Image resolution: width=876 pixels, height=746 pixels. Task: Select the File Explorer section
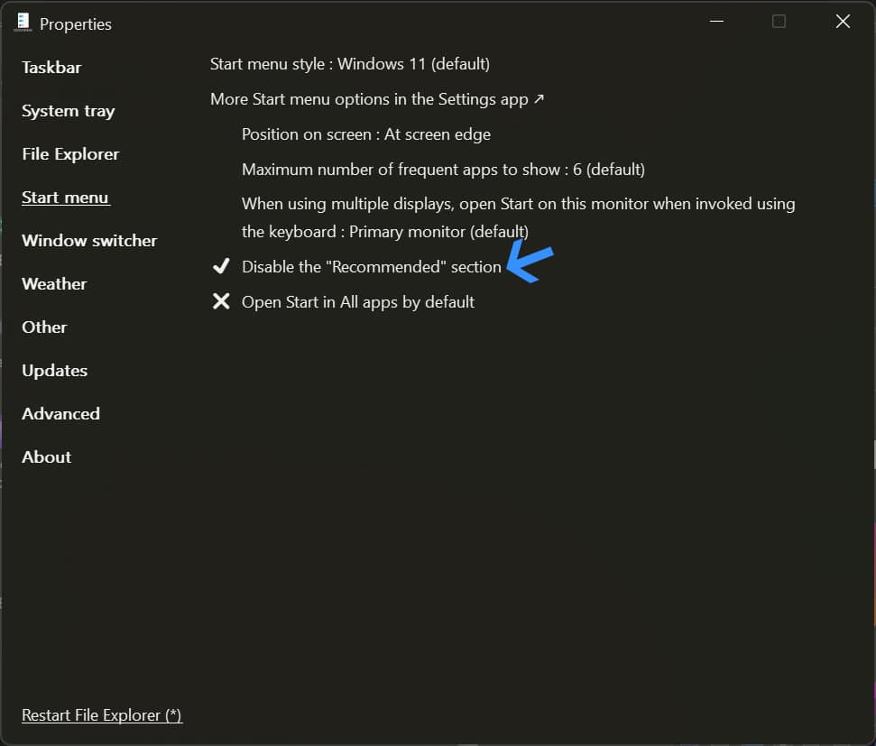(x=69, y=153)
